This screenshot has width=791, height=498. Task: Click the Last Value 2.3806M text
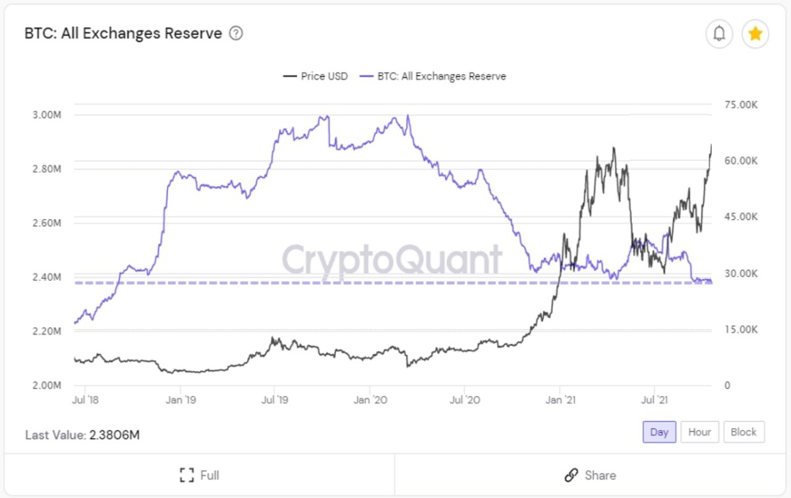coord(82,435)
